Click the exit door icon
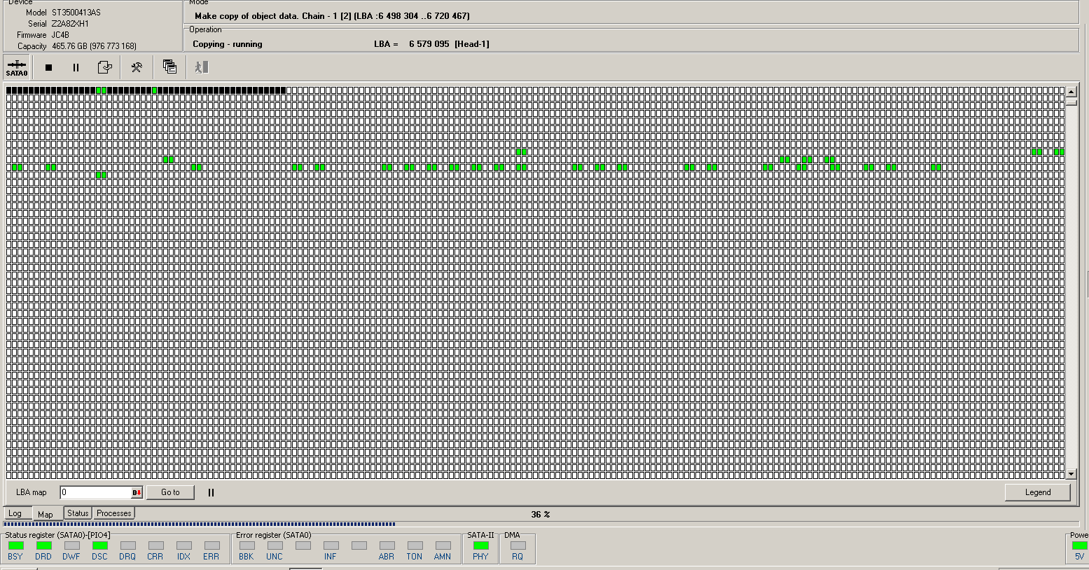 coord(202,67)
